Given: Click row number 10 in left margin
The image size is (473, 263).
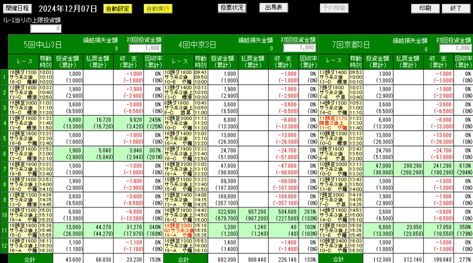Looking at the screenshot, I should point(4,215).
